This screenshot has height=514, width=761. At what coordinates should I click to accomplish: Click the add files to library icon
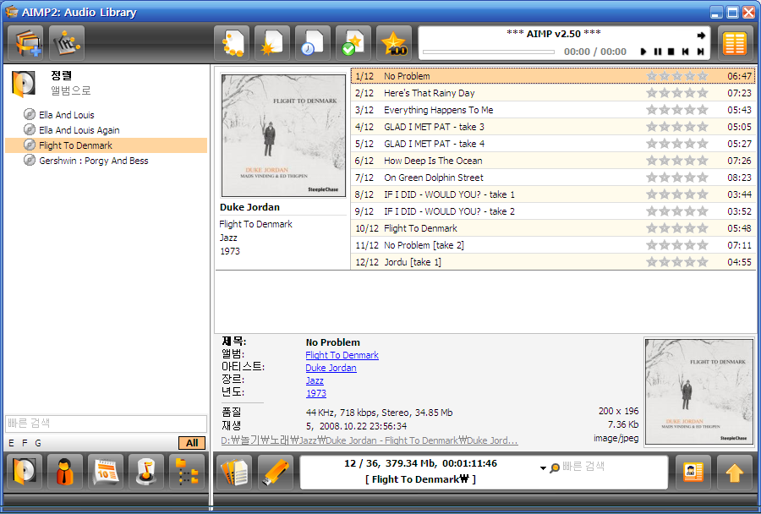point(25,43)
